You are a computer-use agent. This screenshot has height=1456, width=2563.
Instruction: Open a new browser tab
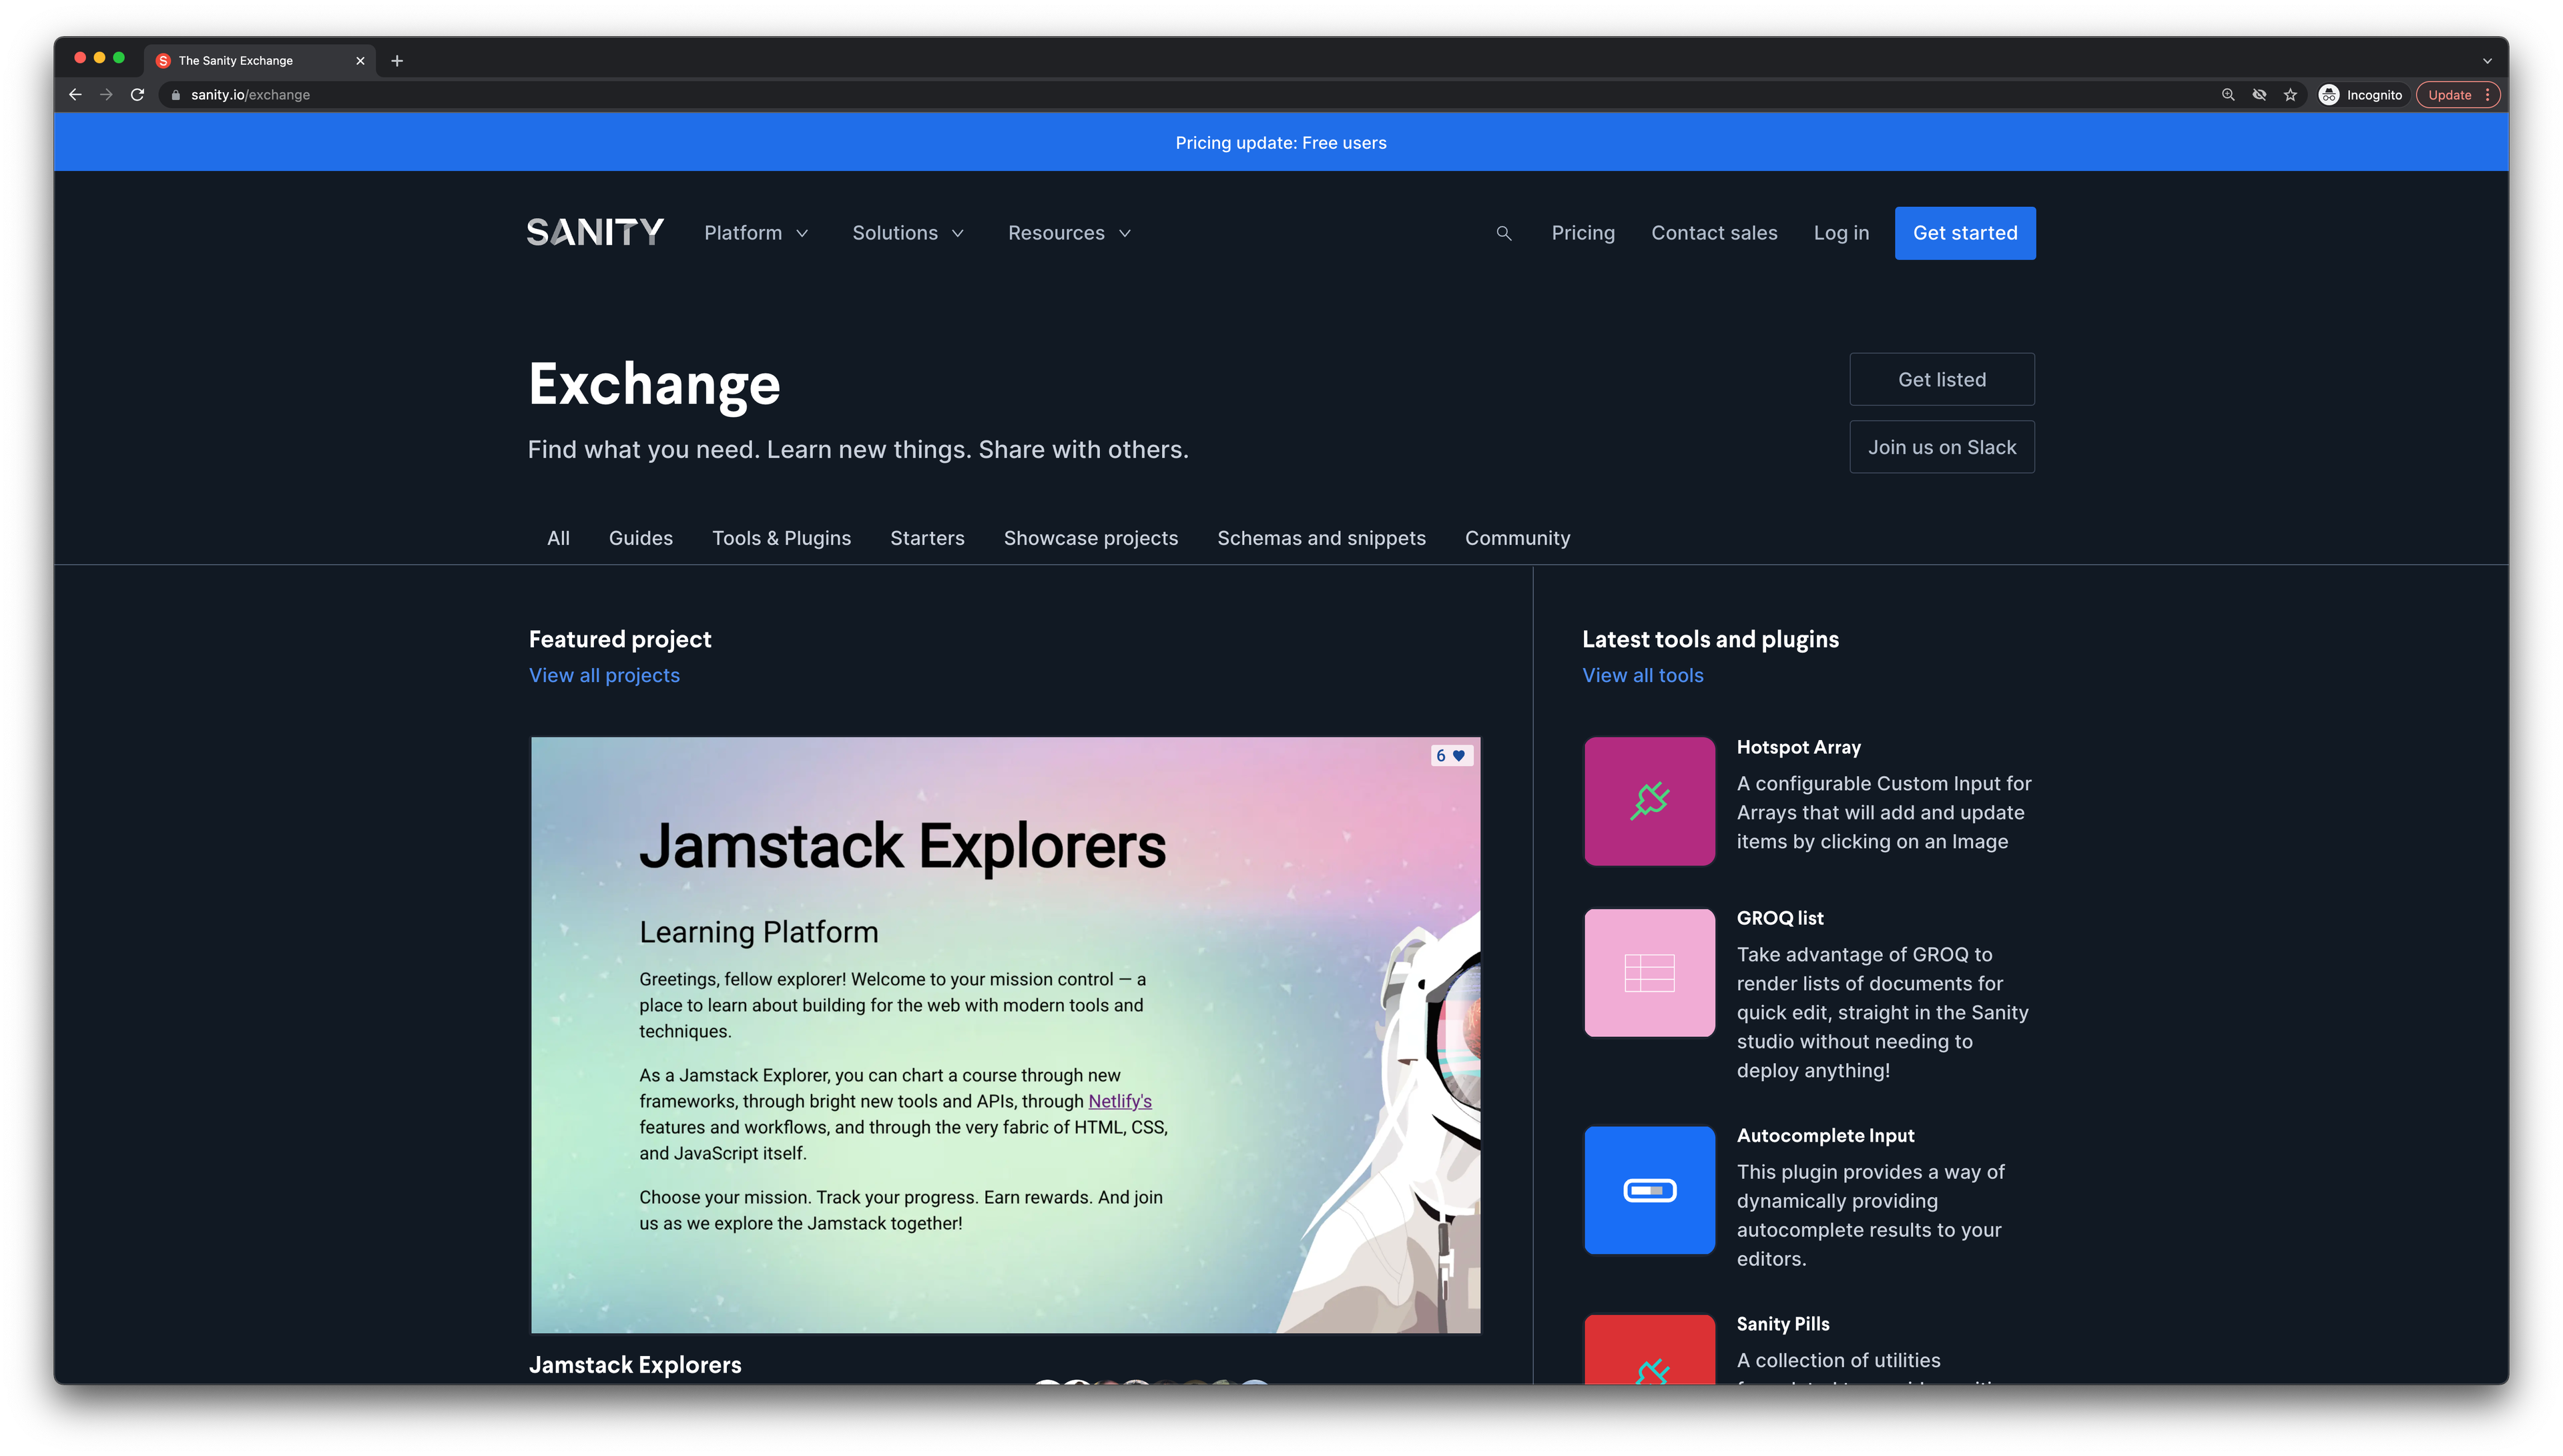click(x=397, y=61)
